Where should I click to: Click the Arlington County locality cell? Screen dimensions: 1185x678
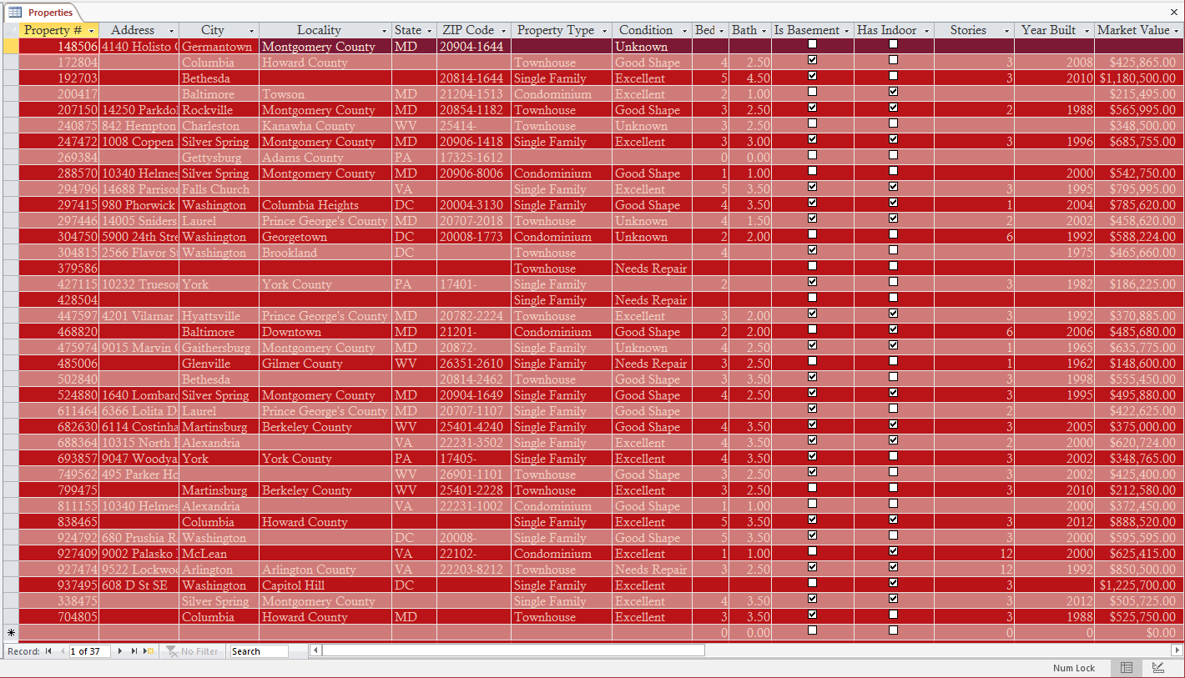325,570
